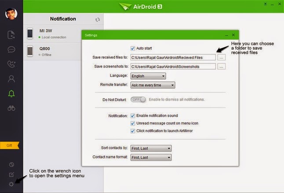Open the File Transfer sidebar icon
This screenshot has width=284, height=193.
tap(11, 35)
